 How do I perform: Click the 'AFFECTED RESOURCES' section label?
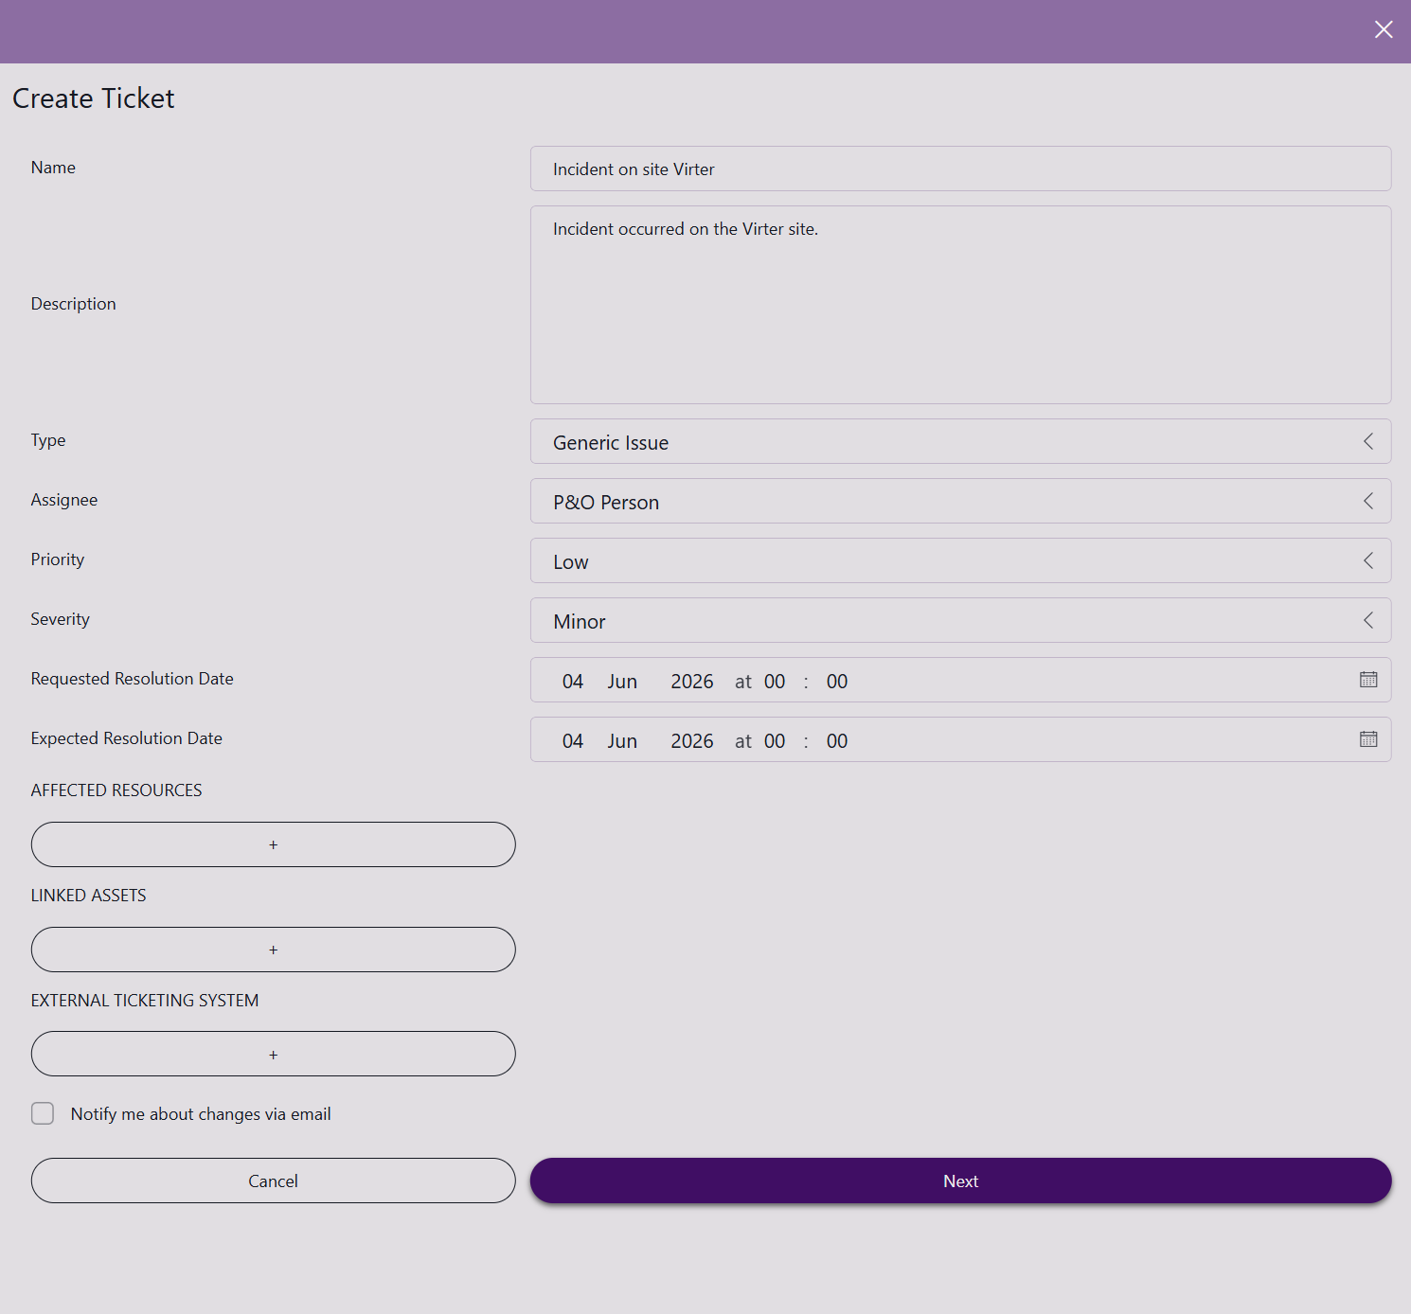click(116, 790)
